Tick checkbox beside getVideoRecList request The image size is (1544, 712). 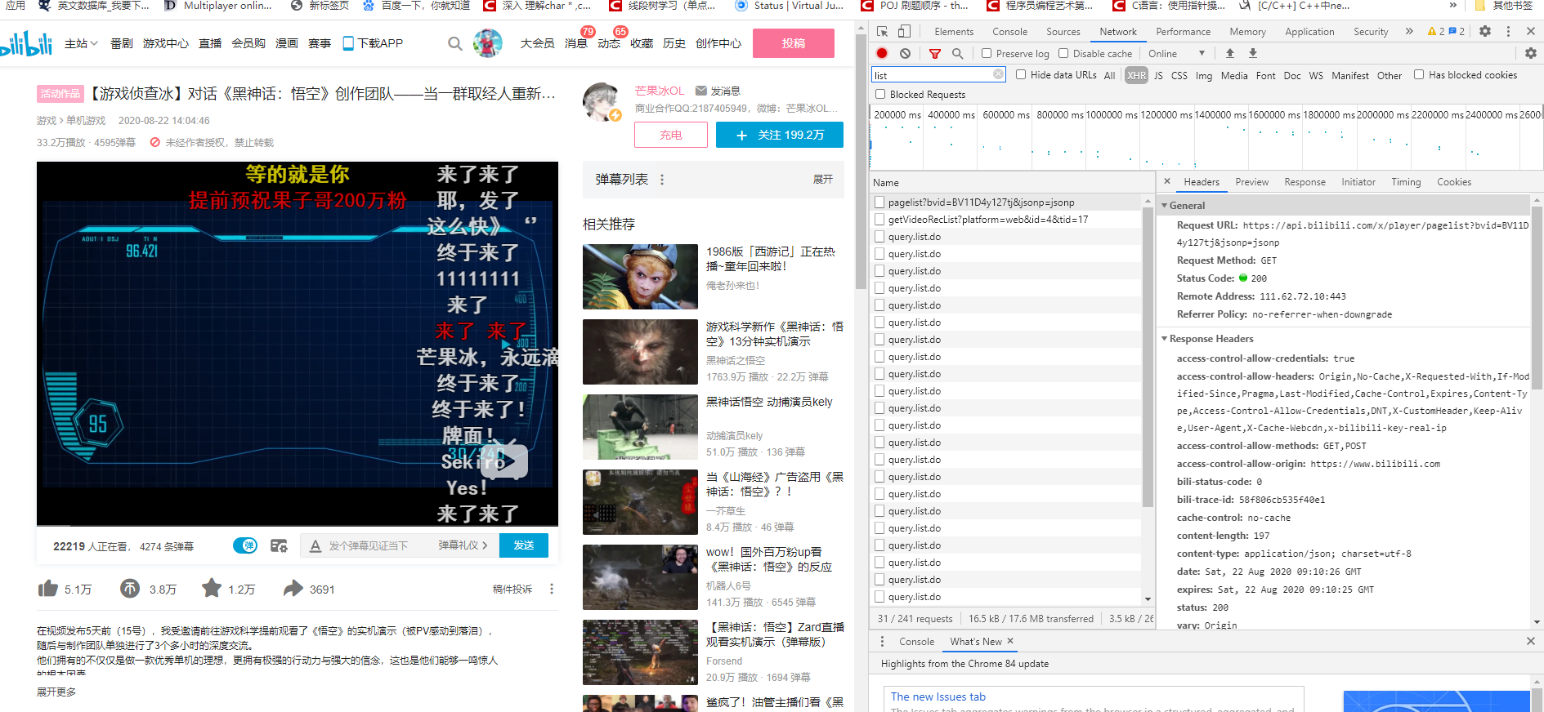[879, 219]
